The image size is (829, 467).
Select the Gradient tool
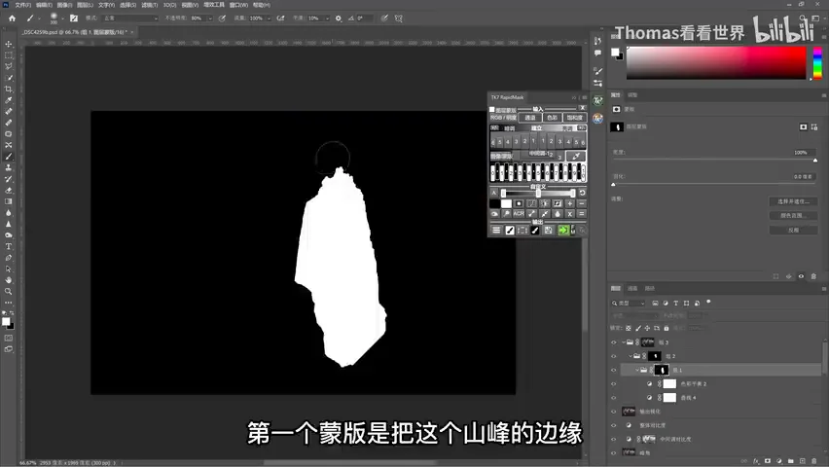point(9,201)
